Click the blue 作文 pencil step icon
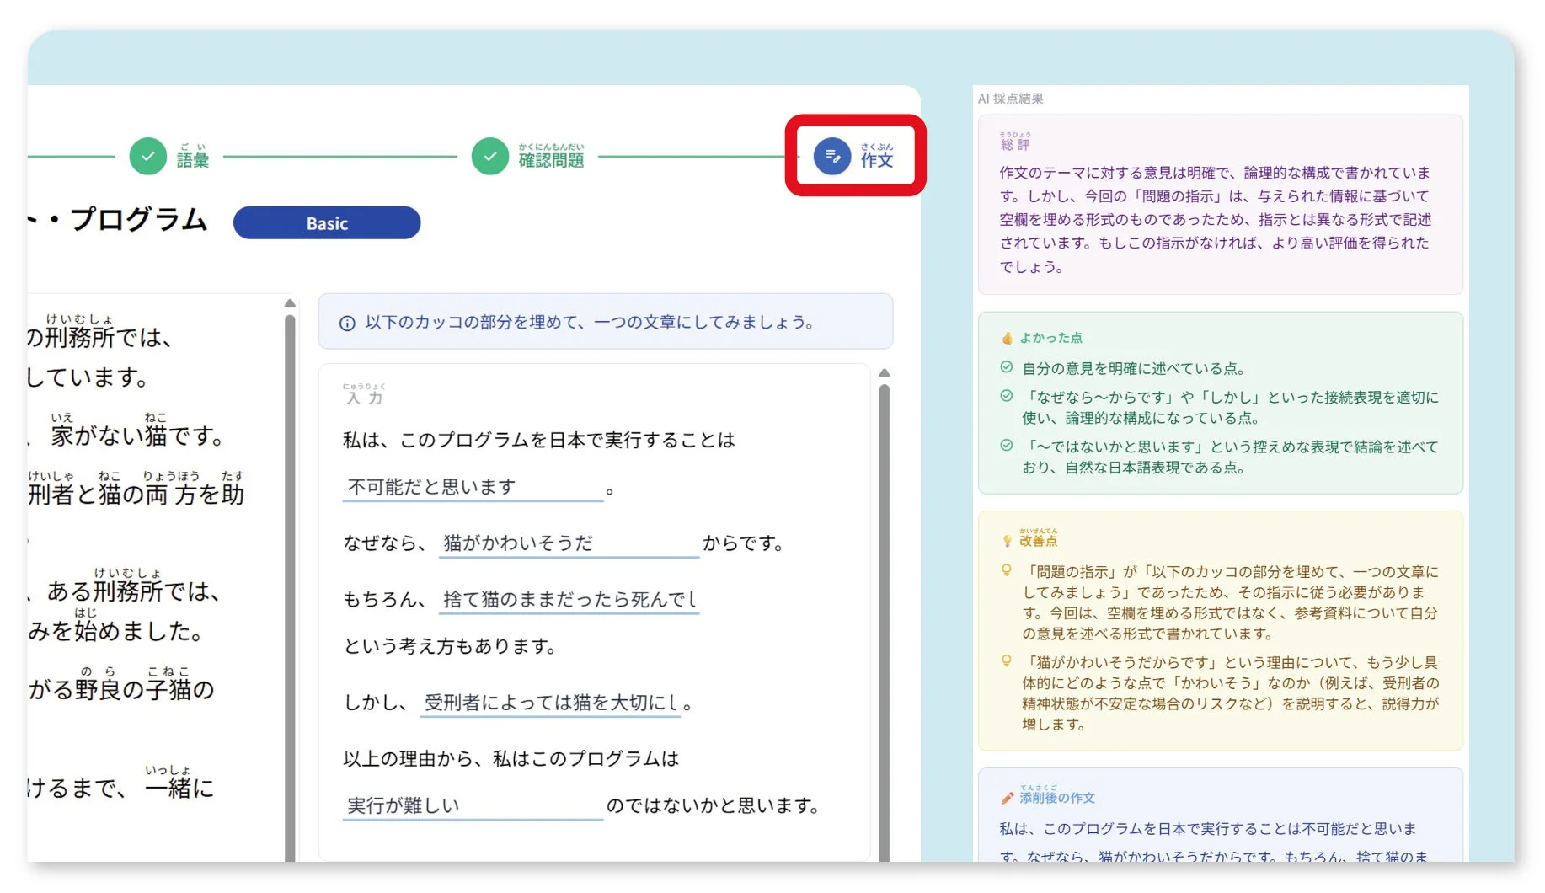Screen dimensions: 1545x893 (831, 157)
